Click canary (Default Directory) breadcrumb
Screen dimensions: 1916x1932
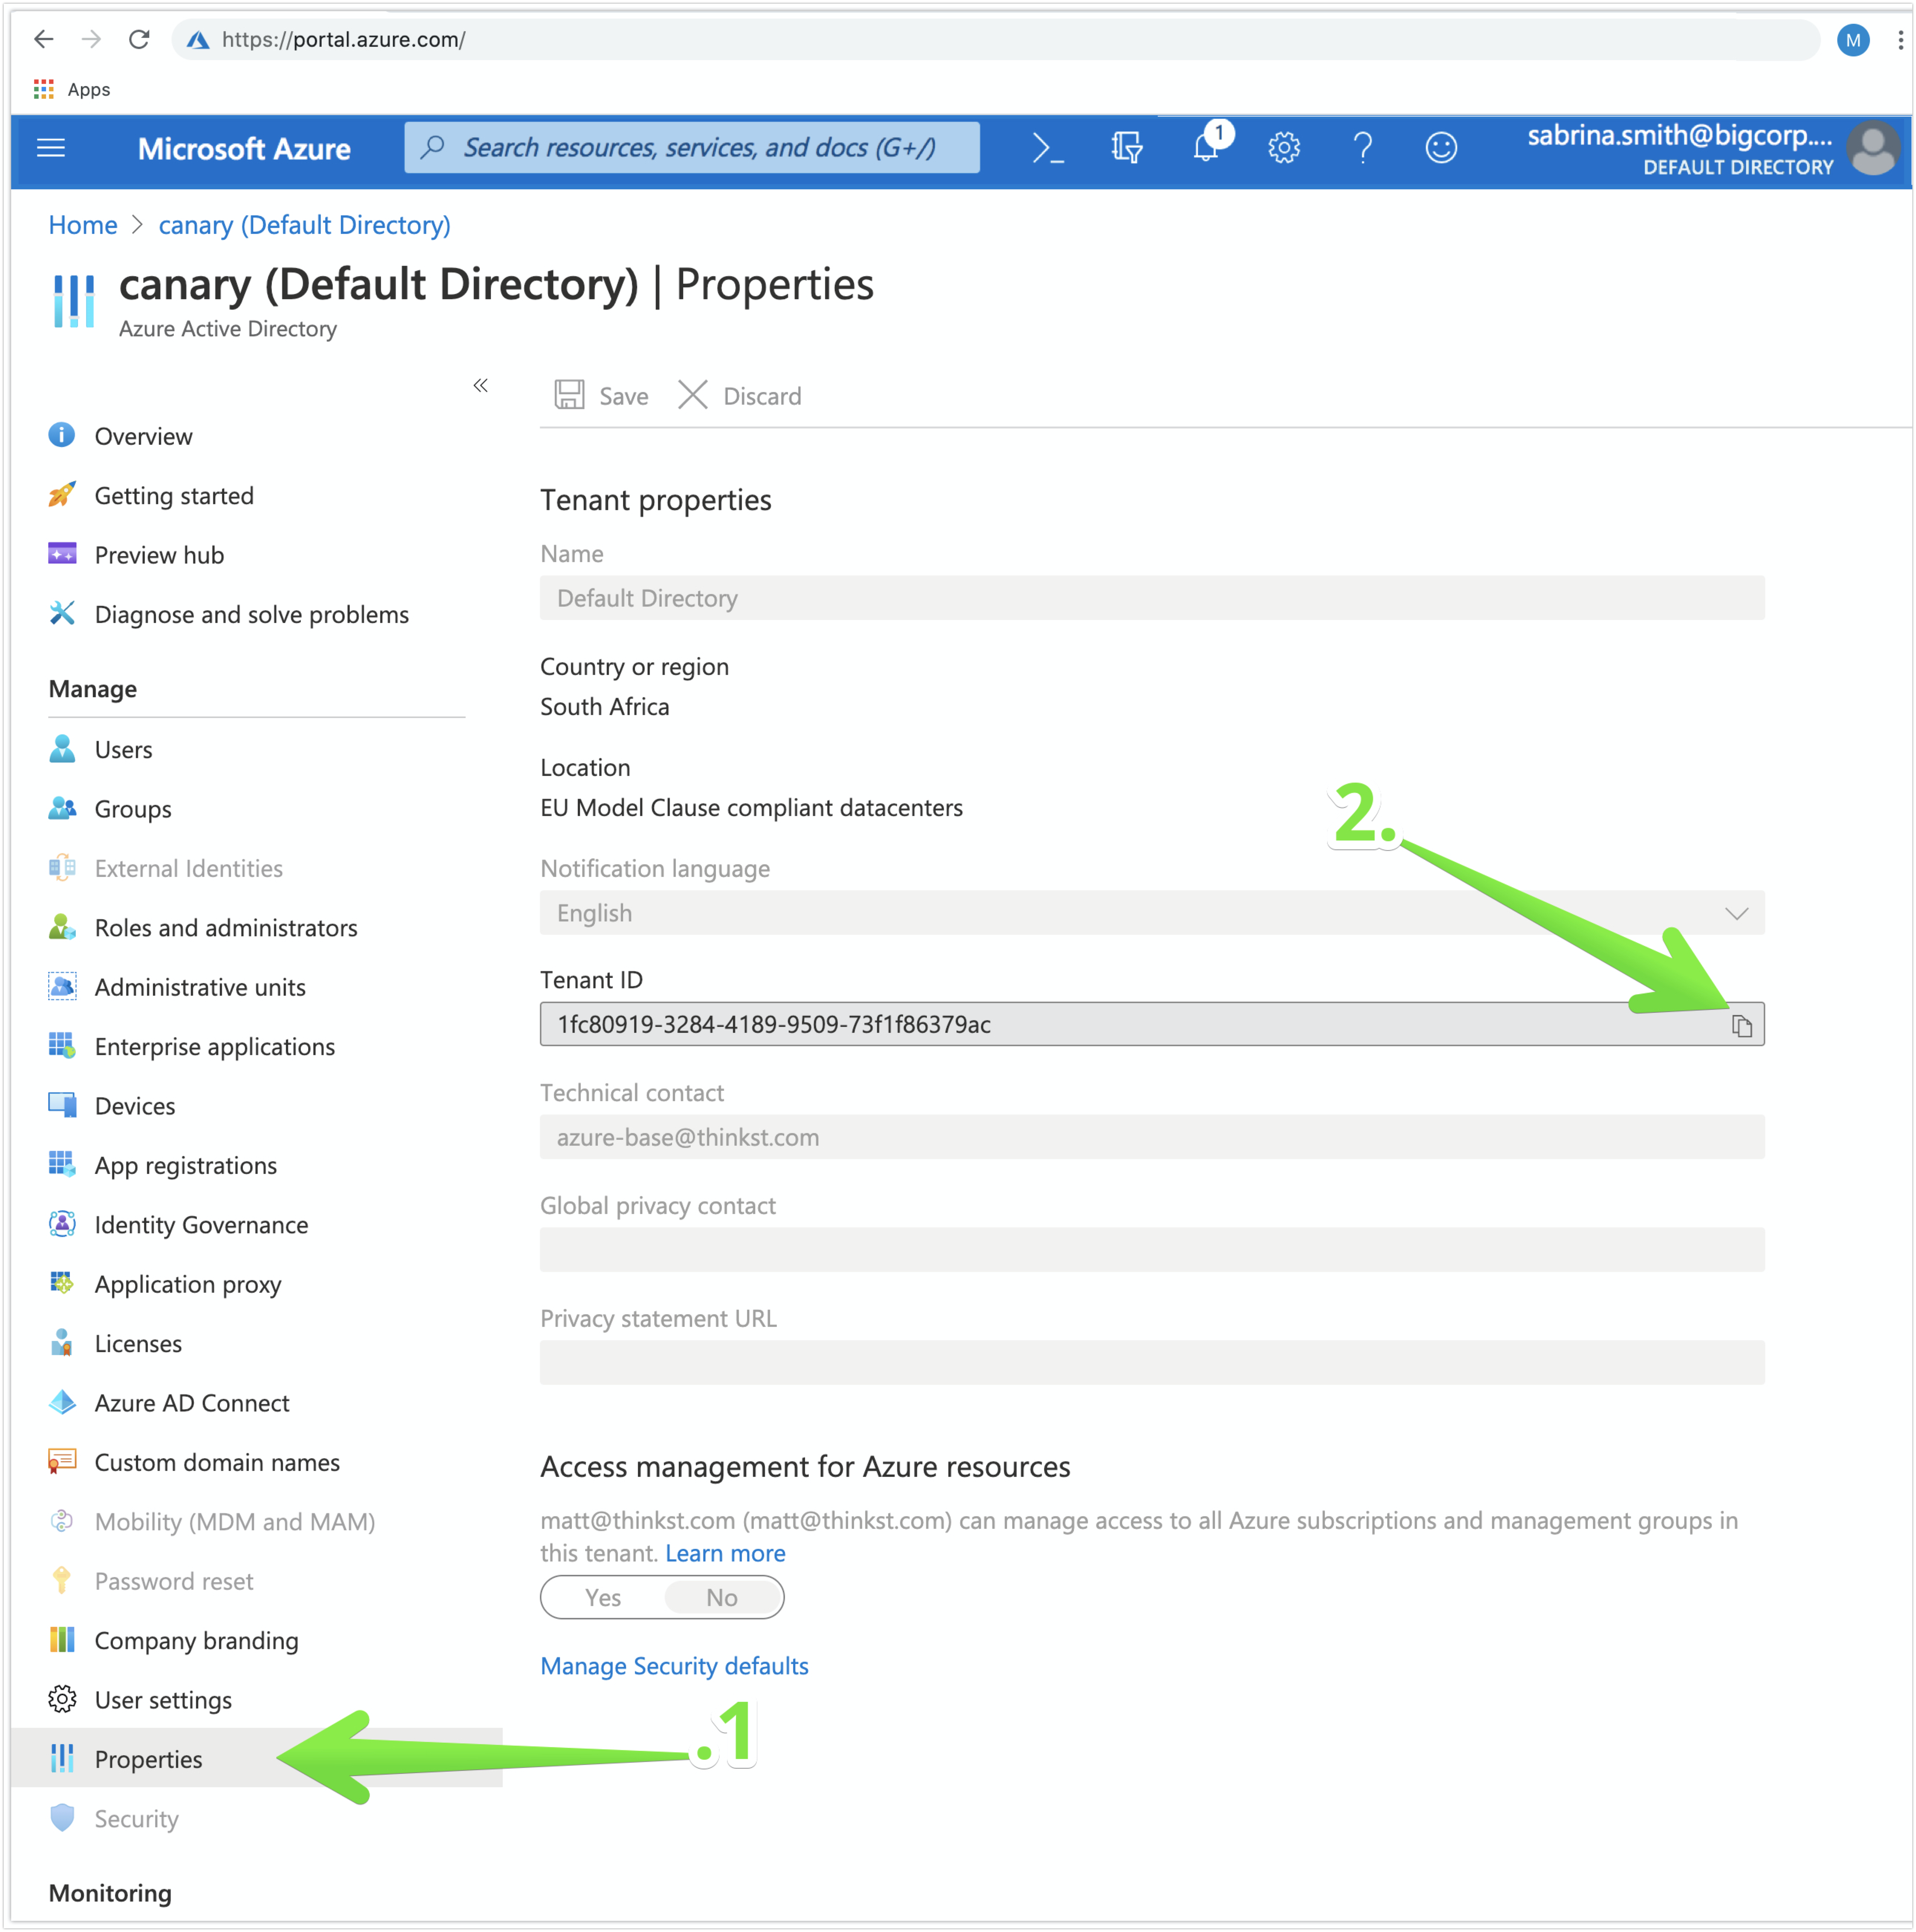(x=304, y=225)
